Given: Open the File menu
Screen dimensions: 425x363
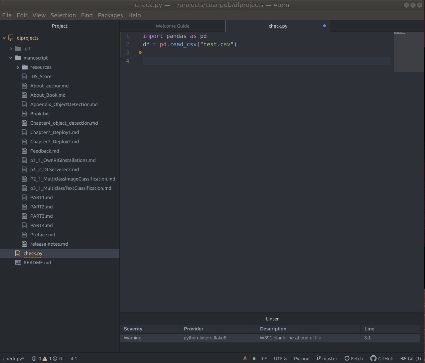Looking at the screenshot, I should pyautogui.click(x=7, y=15).
